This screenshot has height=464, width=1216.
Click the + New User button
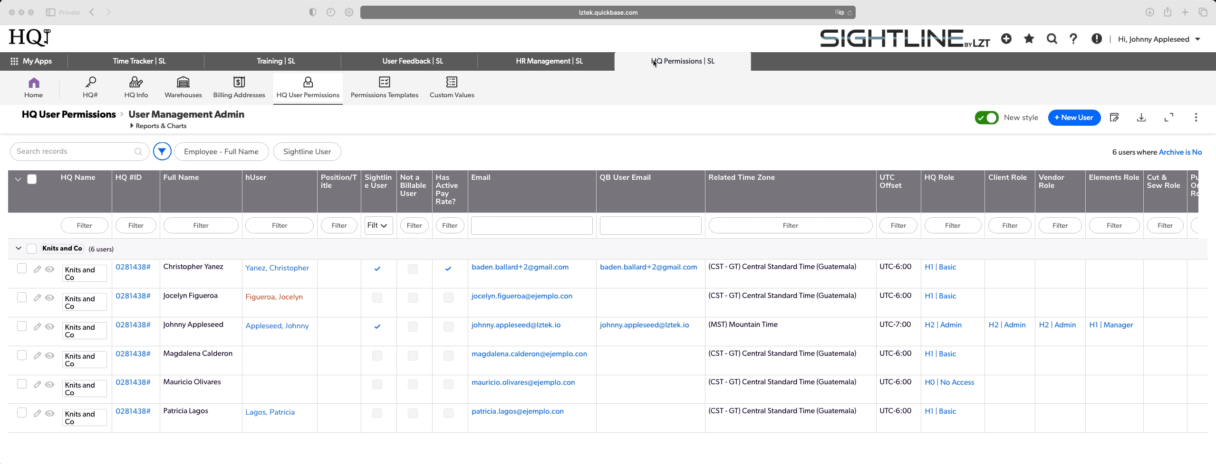coord(1074,118)
